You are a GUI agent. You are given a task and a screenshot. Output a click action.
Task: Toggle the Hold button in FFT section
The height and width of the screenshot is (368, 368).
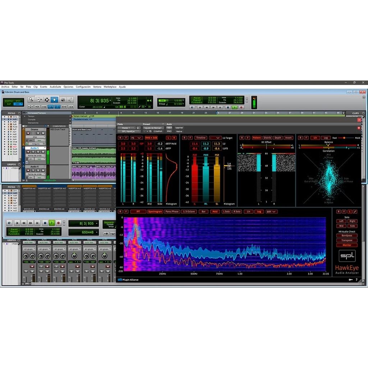[x=215, y=212]
